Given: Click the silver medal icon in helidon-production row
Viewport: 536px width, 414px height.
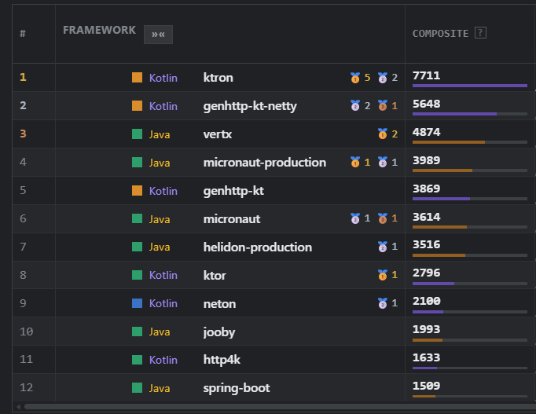Looking at the screenshot, I should 383,247.
